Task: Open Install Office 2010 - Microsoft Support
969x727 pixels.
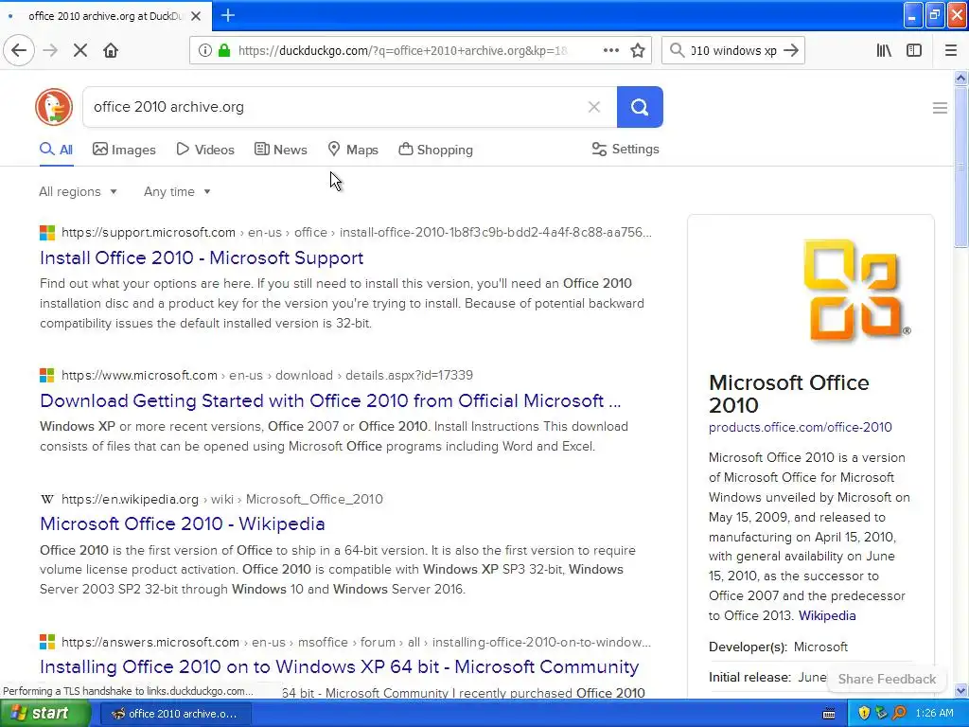Action: [202, 257]
